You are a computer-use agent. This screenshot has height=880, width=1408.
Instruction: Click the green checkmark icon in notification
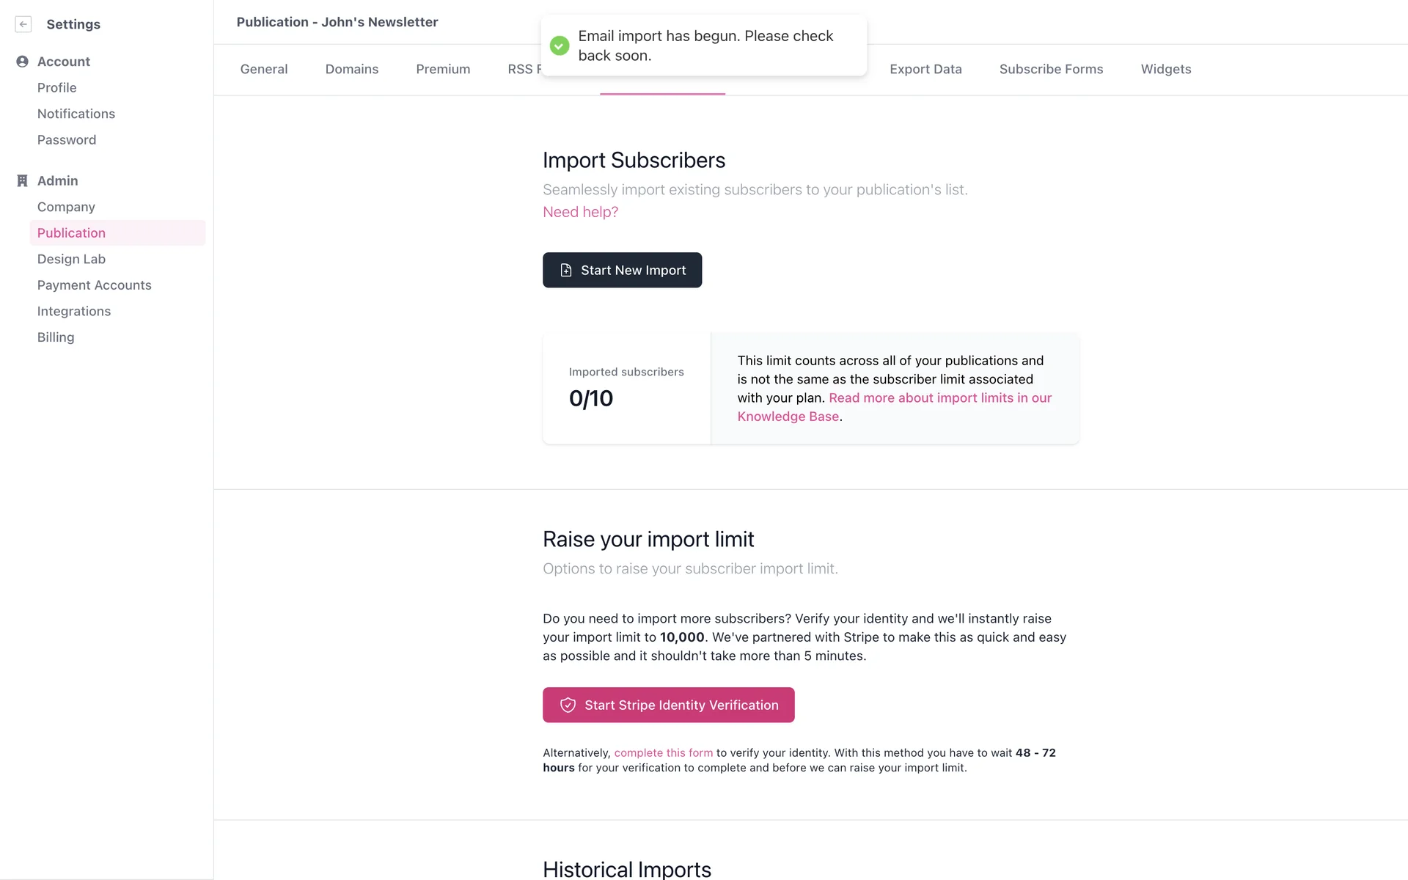(x=560, y=45)
